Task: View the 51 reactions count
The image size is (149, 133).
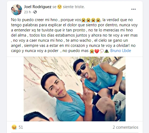Action: click(x=21, y=127)
